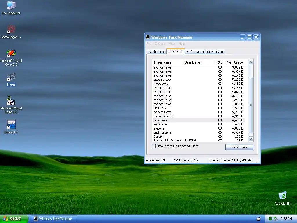Sort by User Name column header
This screenshot has height=223, width=297.
click(198, 62)
